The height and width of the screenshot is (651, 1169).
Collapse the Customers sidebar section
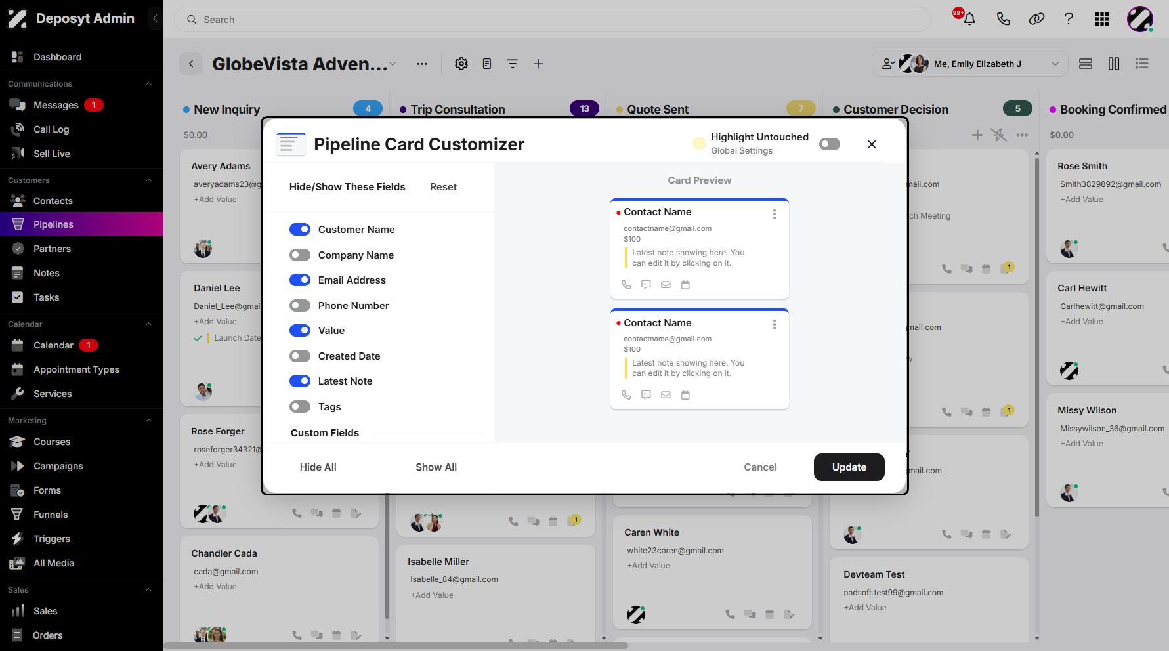pyautogui.click(x=148, y=180)
